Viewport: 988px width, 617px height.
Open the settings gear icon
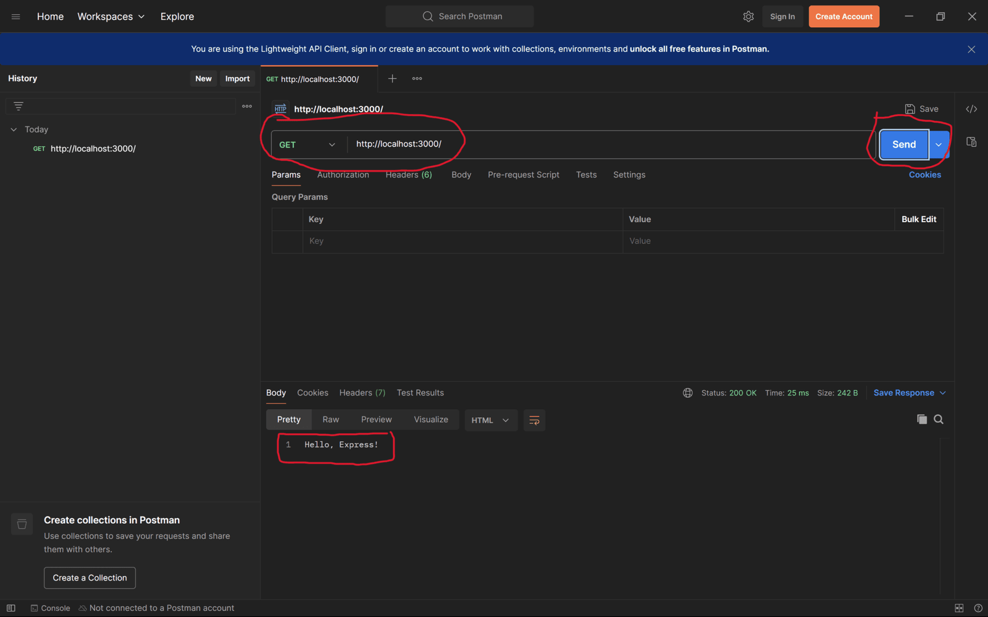click(x=748, y=17)
